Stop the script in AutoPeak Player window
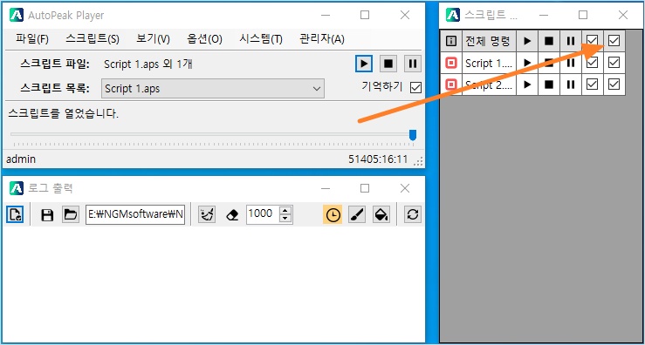This screenshot has height=345, width=645. click(388, 64)
